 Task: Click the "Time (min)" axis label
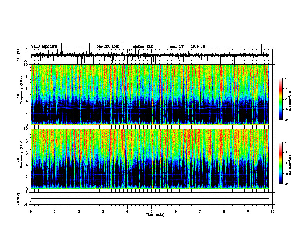tap(155, 215)
